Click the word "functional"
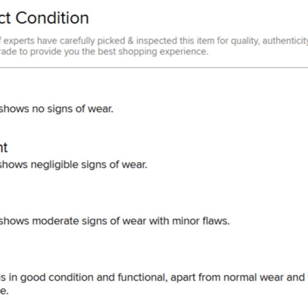 [x=143, y=277]
